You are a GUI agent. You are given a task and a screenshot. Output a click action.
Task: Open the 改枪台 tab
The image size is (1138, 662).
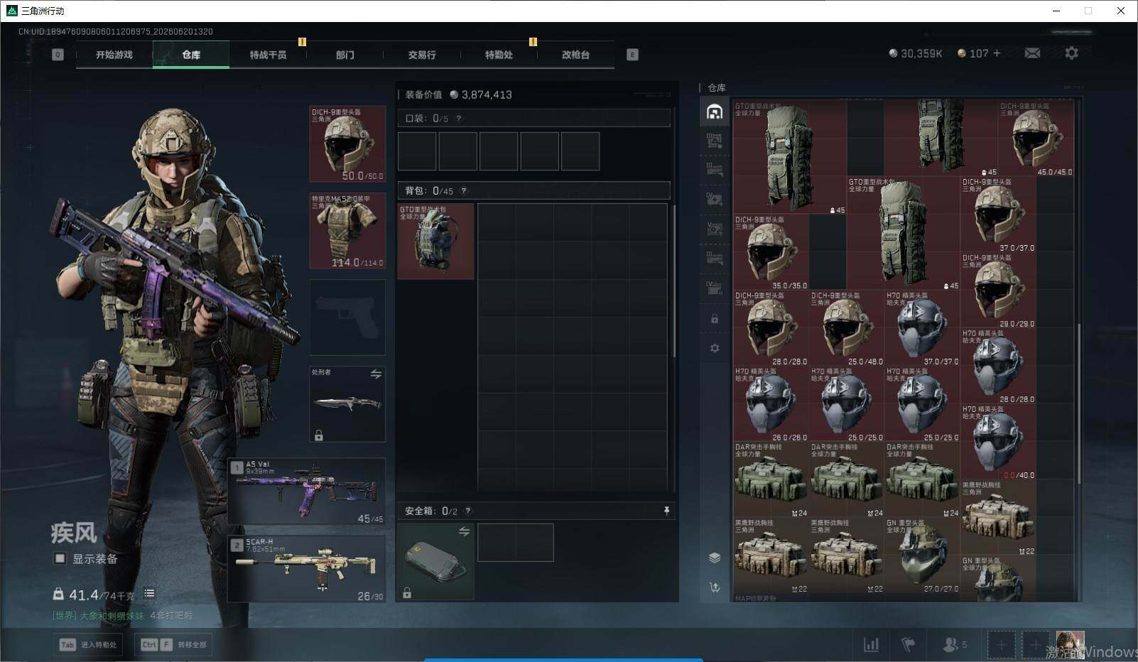[575, 55]
